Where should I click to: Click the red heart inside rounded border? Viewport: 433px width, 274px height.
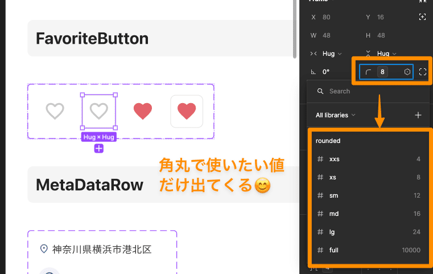pos(187,111)
